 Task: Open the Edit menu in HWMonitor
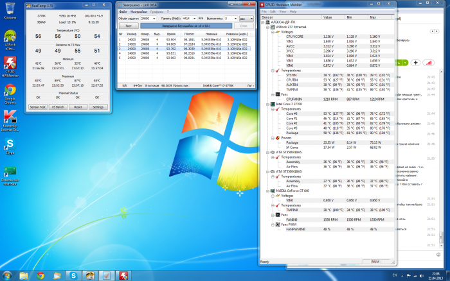273,12
